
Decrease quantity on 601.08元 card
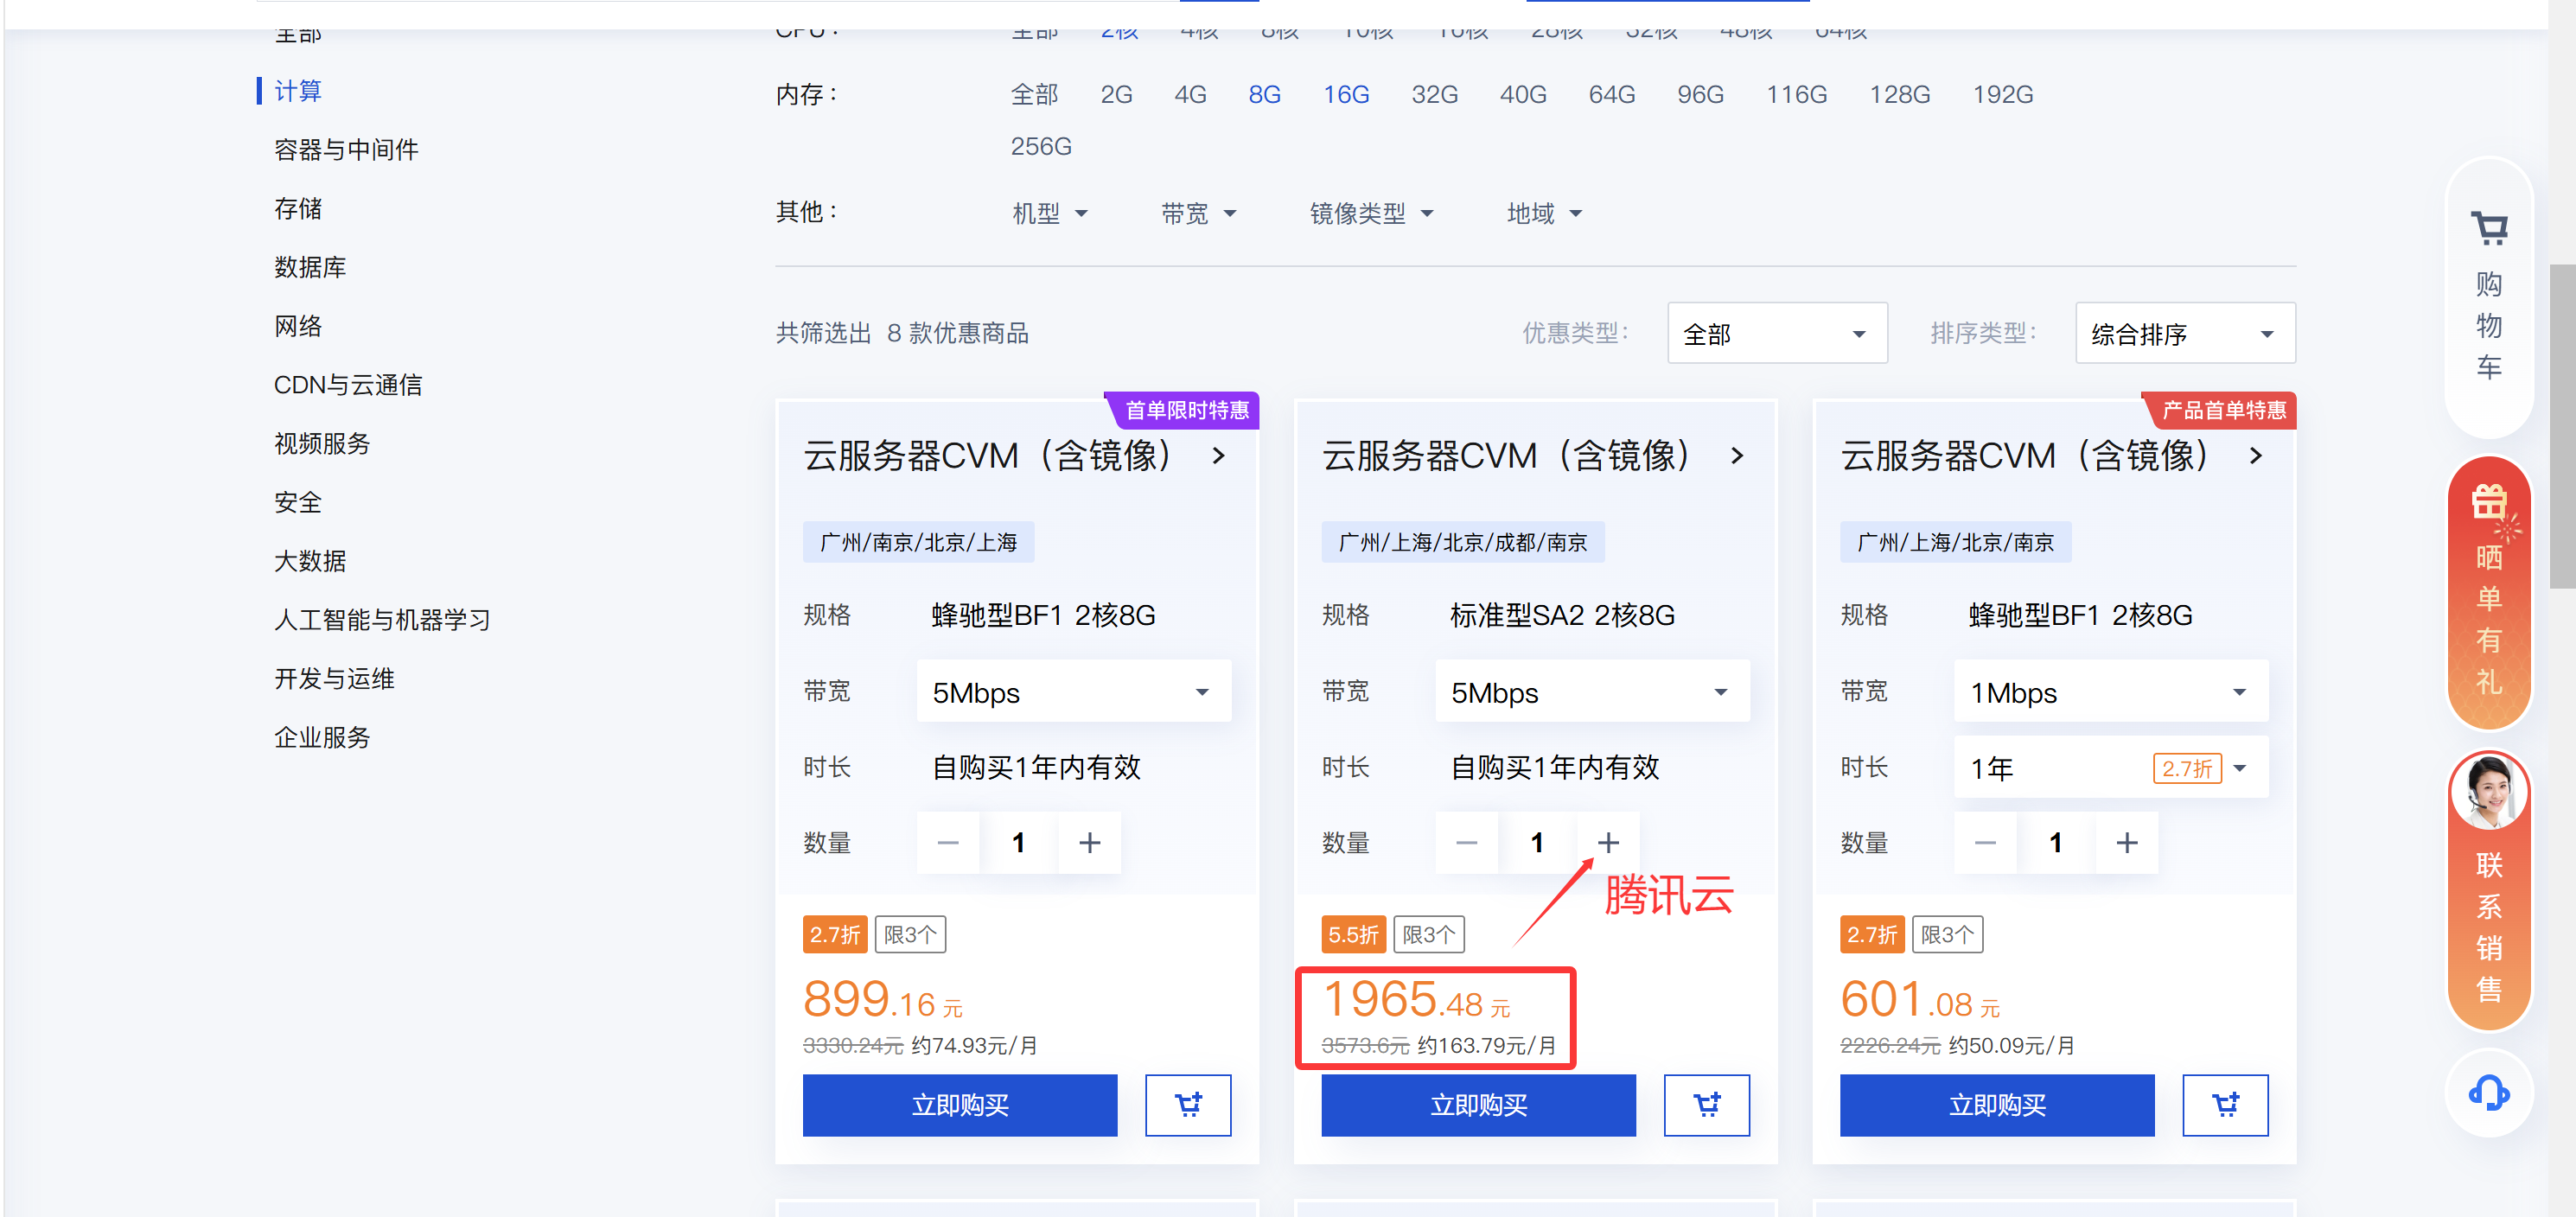tap(1985, 843)
